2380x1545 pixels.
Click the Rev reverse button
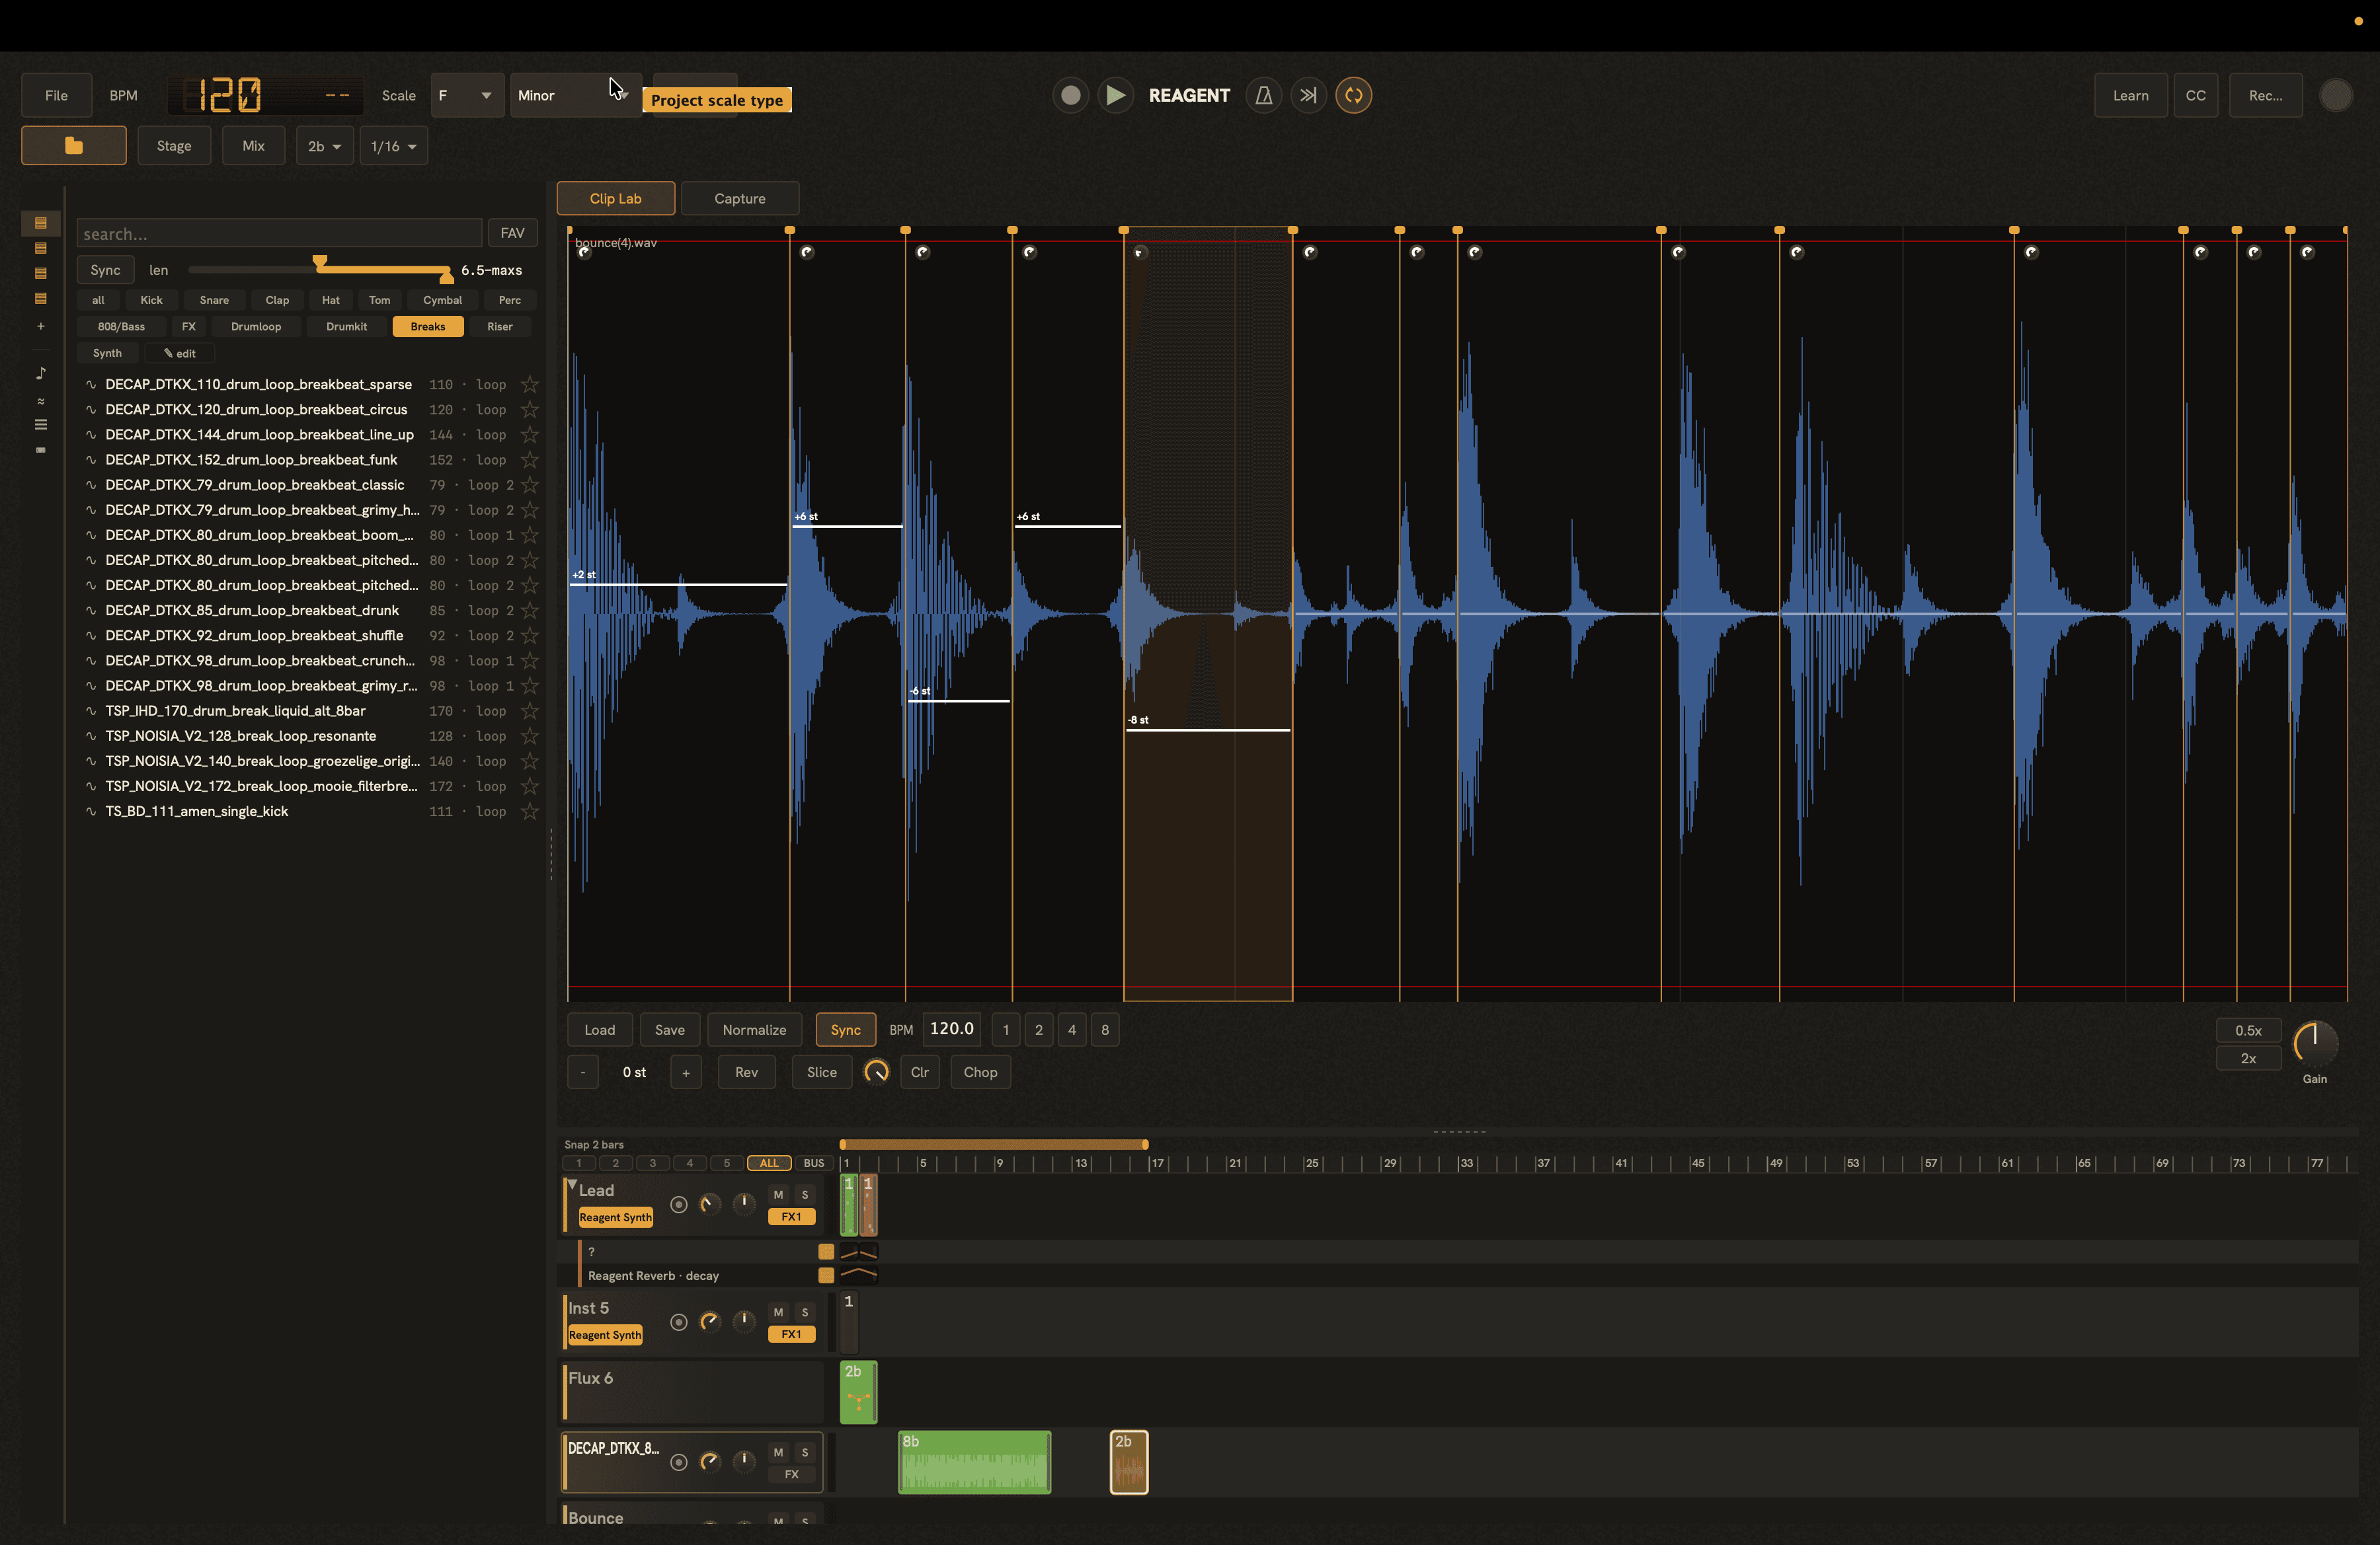(746, 1071)
